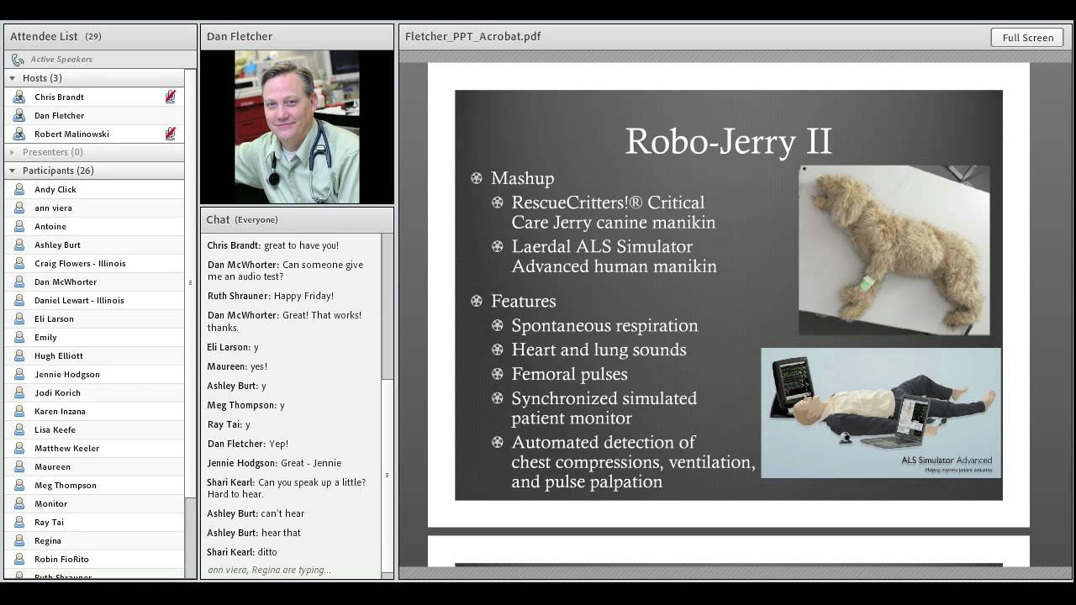Select the participant icon for Eli Larson

click(18, 318)
